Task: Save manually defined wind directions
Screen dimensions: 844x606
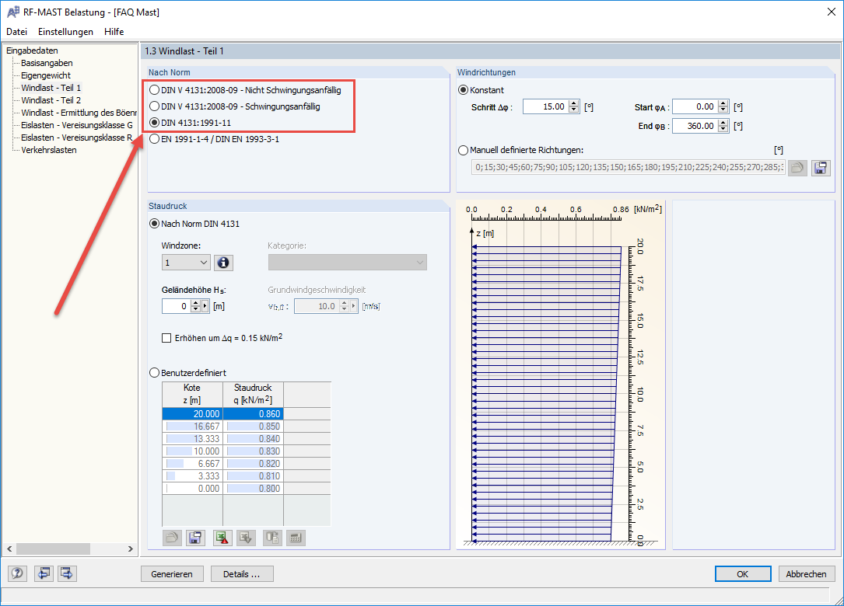Action: tap(821, 168)
